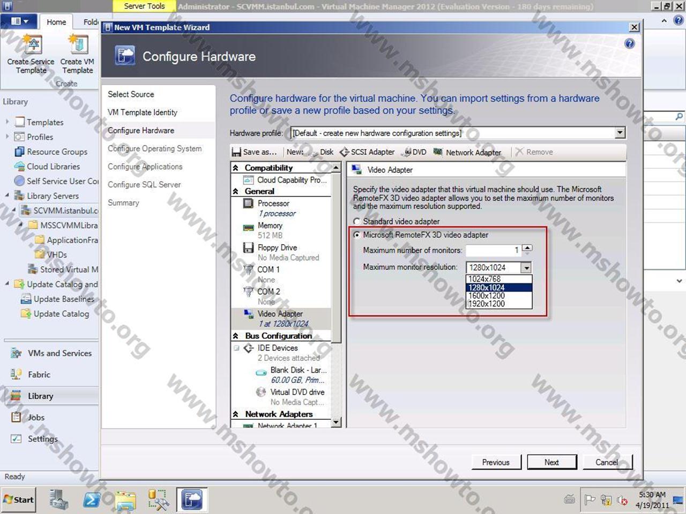The image size is (686, 514).
Task: Select the Floppy Drive item
Action: tap(277, 247)
